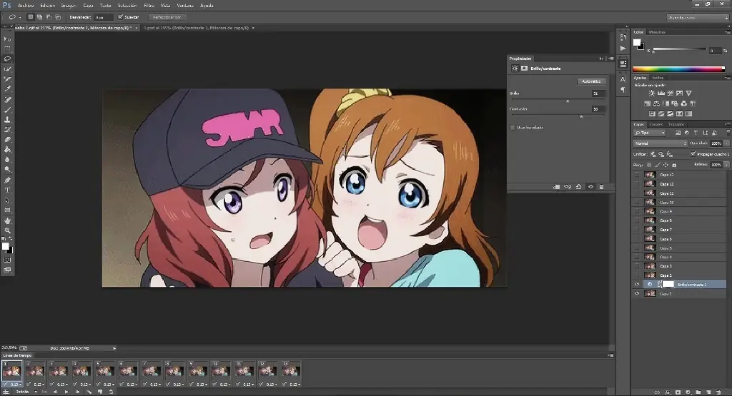The width and height of the screenshot is (732, 396).
Task: Select the Clone Stamp tool
Action: (x=8, y=119)
